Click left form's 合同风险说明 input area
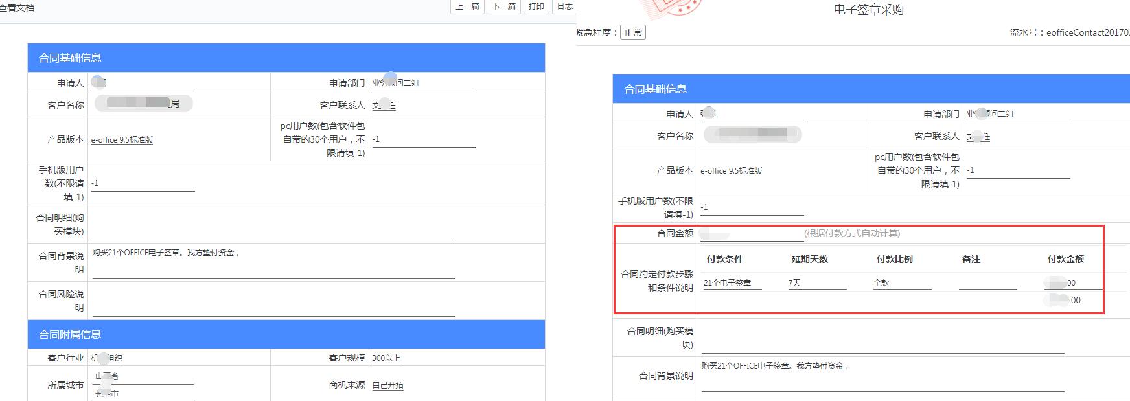The width and height of the screenshot is (1130, 401). coord(273,308)
